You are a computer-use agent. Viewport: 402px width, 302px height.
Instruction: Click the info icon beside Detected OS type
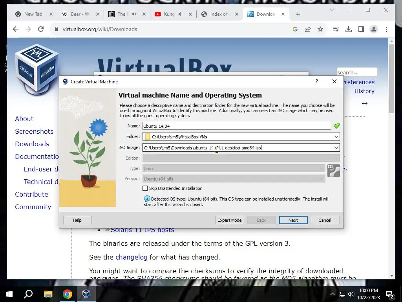(x=147, y=199)
